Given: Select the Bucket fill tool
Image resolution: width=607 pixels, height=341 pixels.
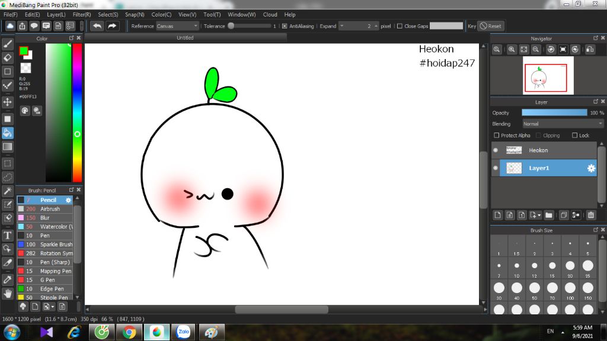Looking at the screenshot, I should 7,133.
